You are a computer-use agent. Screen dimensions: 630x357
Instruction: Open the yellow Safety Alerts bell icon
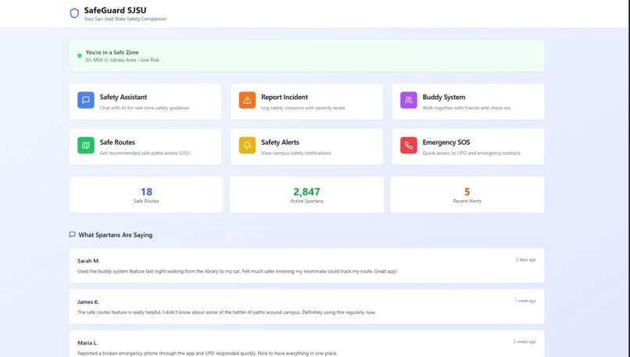247,145
